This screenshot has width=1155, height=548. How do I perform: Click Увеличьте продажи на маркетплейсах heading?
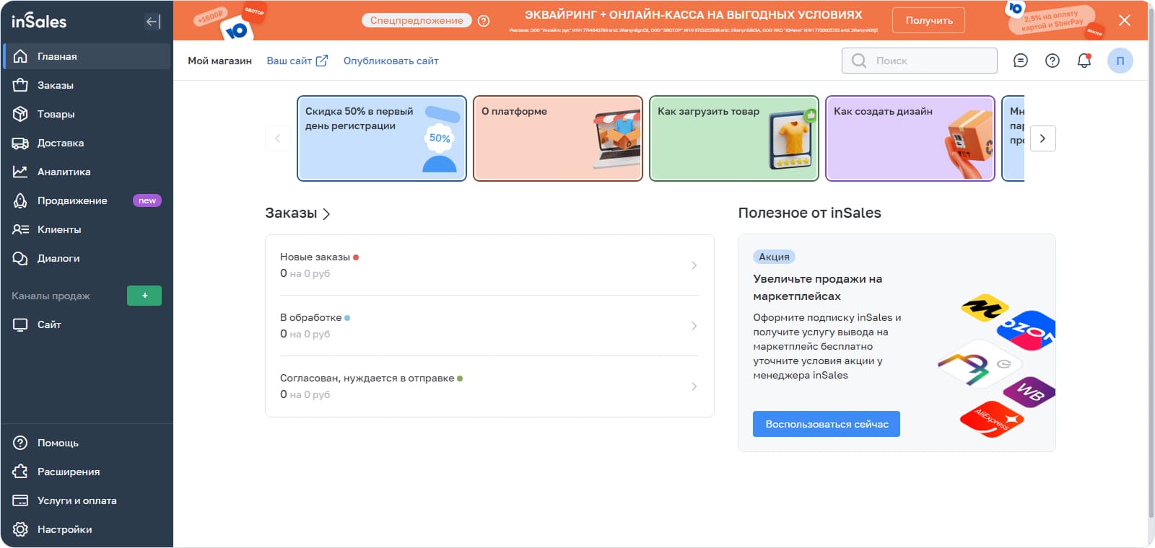817,288
